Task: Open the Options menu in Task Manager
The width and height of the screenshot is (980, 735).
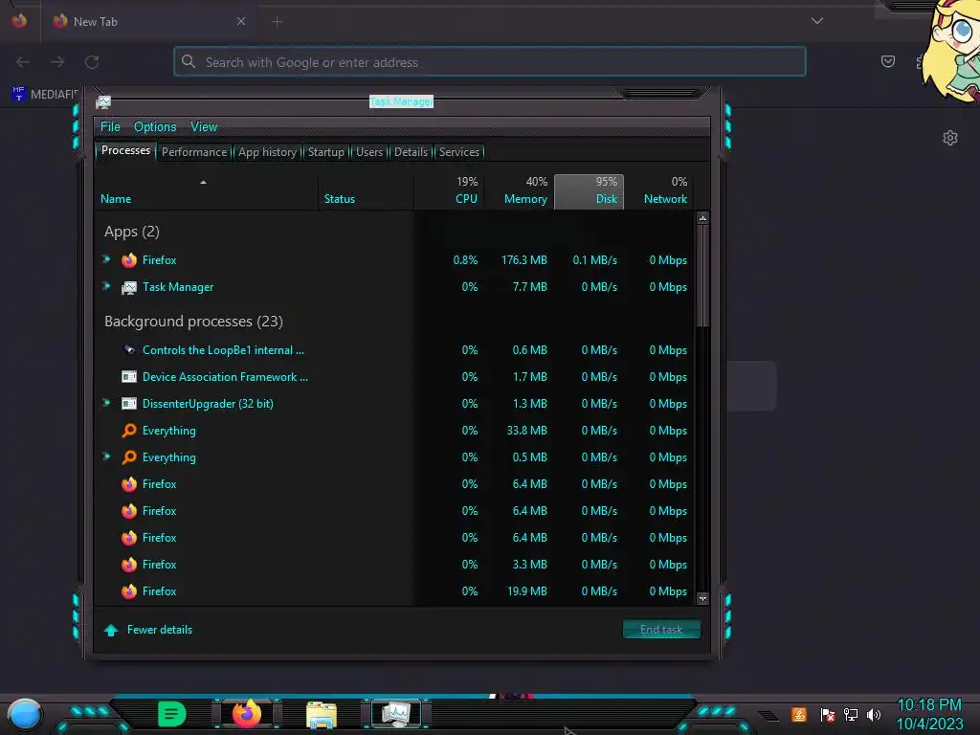Action: pyautogui.click(x=155, y=127)
